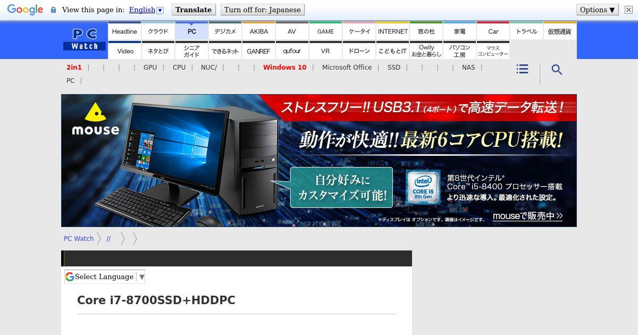This screenshot has width=638, height=335.
Task: Click the Google G icon in Select Language
Action: 70,277
